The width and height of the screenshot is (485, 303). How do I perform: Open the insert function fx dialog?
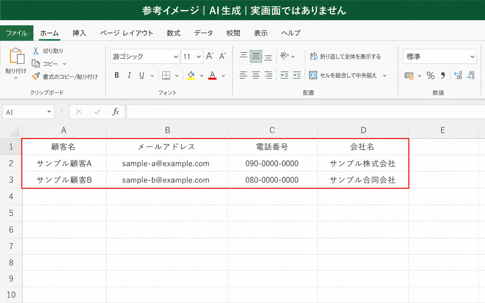pyautogui.click(x=116, y=112)
